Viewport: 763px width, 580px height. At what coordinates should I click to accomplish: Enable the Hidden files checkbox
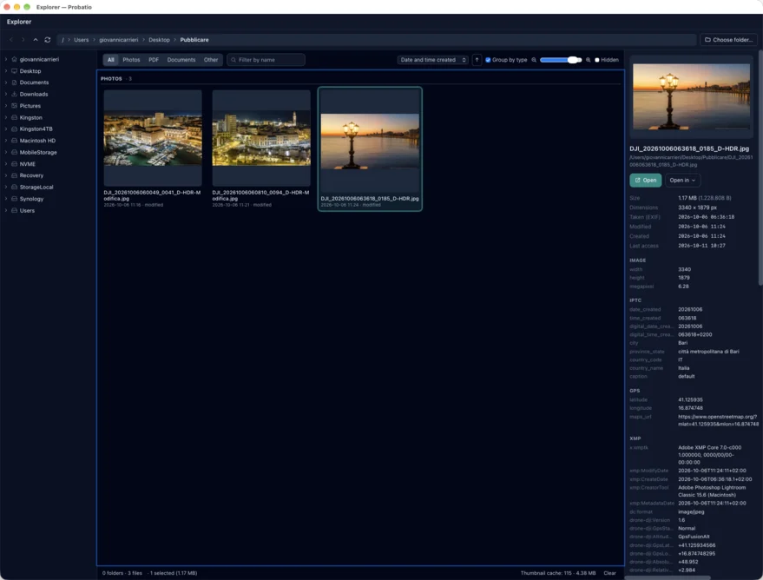[x=597, y=60]
